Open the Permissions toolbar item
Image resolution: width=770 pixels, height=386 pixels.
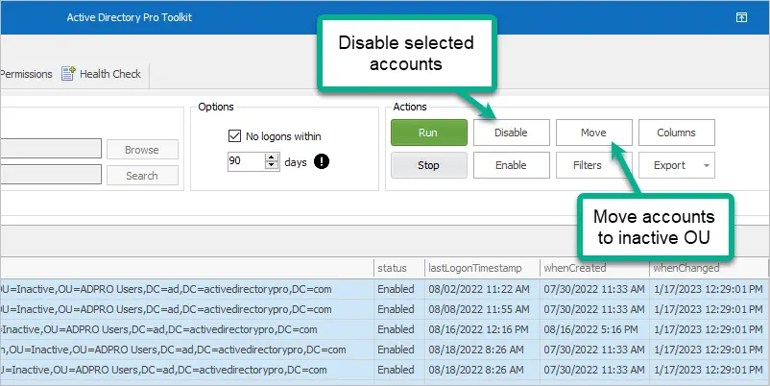click(x=26, y=74)
